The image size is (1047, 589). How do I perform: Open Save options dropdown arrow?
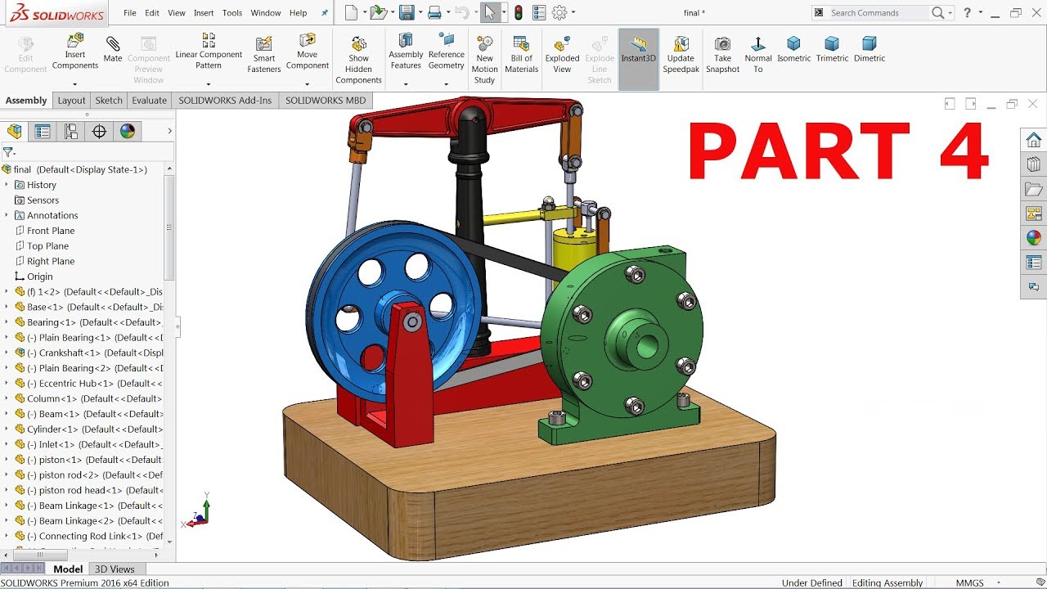point(419,13)
